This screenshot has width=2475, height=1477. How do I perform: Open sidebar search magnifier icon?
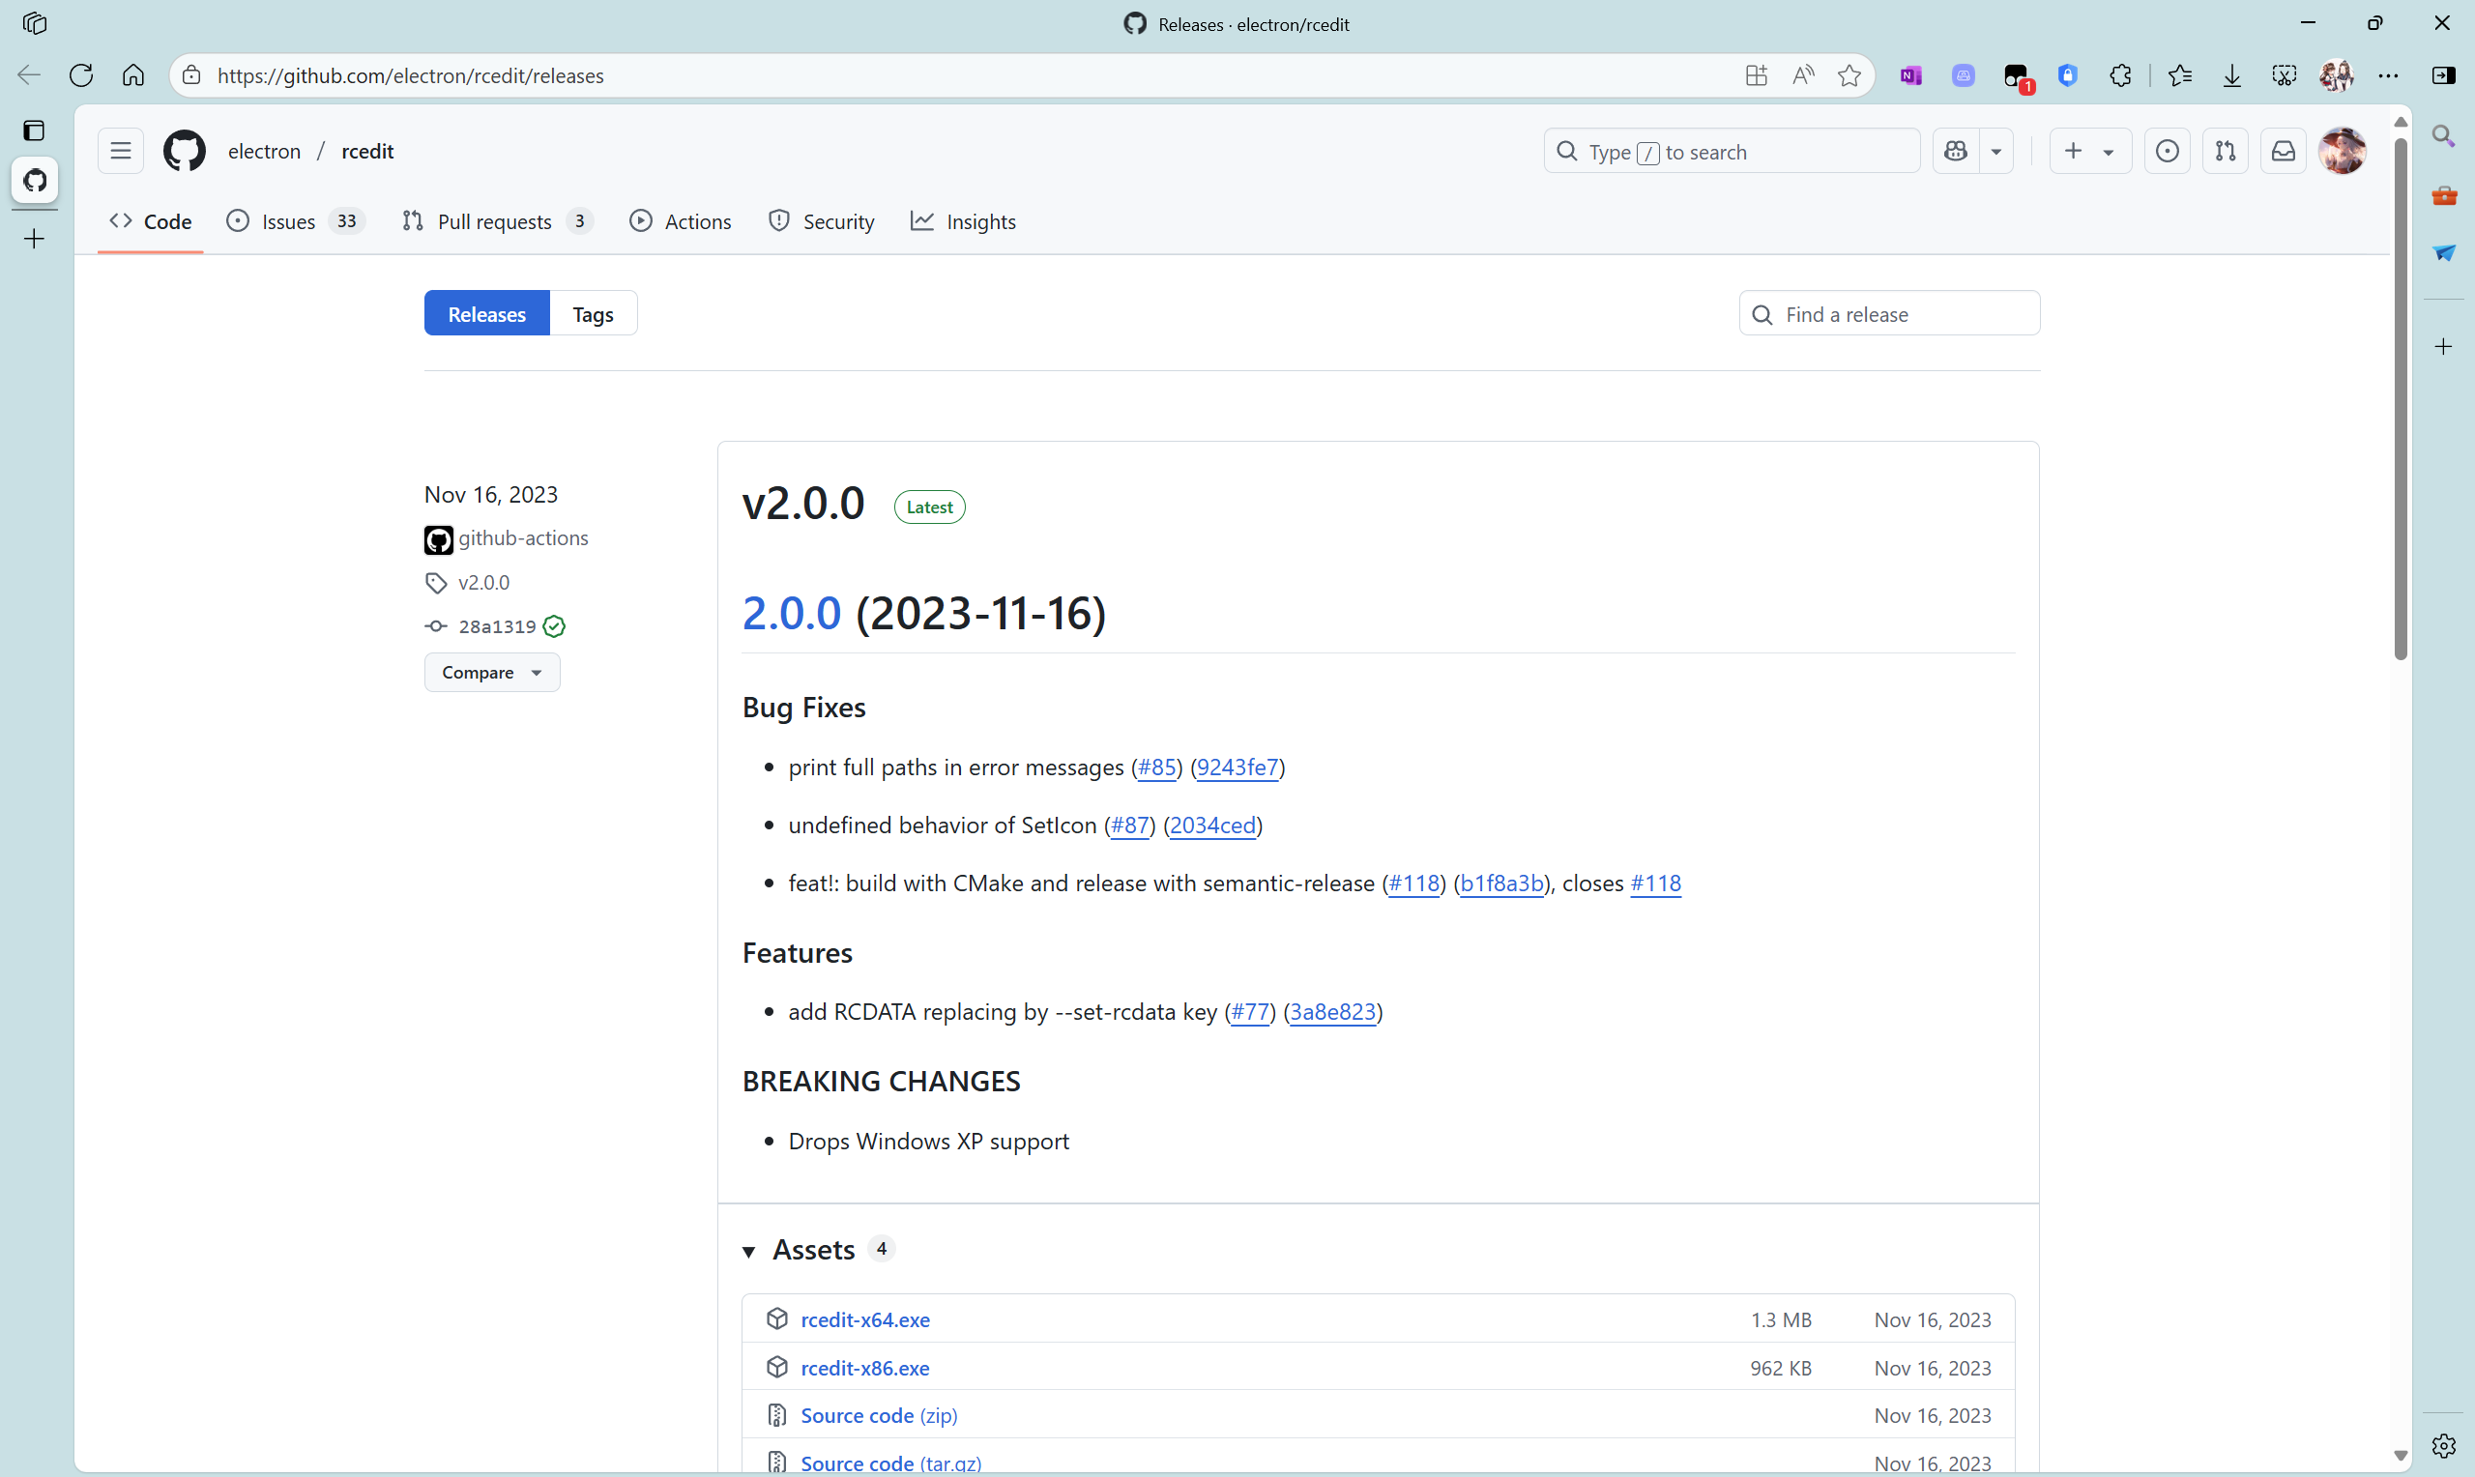pos(2443,135)
